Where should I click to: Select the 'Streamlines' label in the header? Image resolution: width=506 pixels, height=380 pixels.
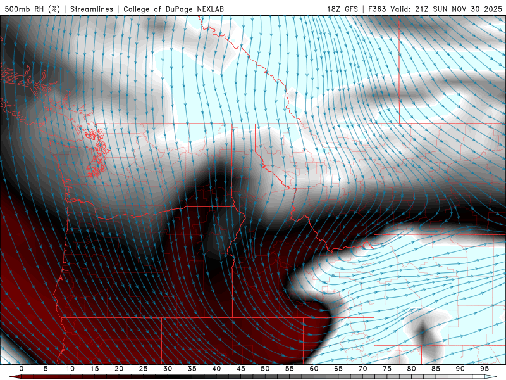(x=92, y=9)
